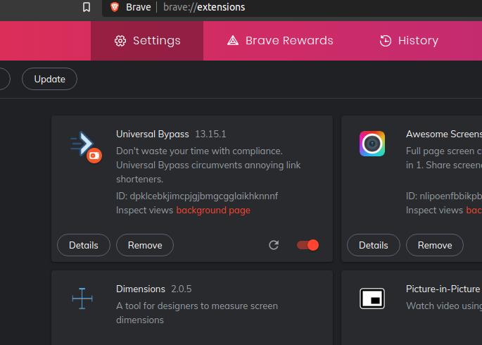
Task: Remove the Universal Bypass extension
Action: tap(145, 245)
